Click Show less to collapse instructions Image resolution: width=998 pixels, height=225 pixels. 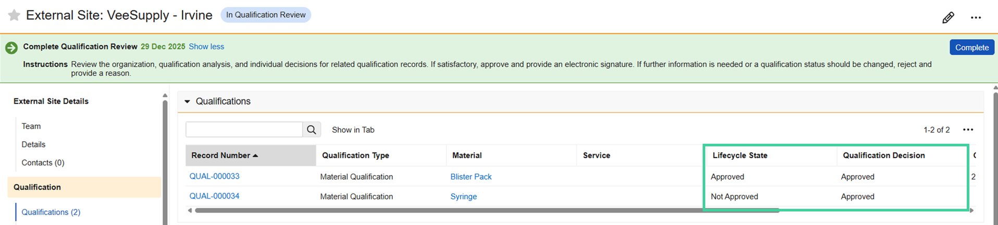click(206, 47)
